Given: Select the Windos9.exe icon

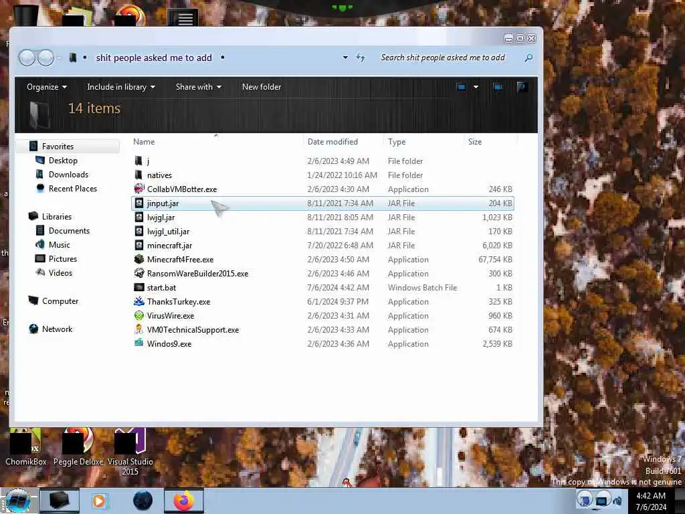Looking at the screenshot, I should (x=139, y=343).
